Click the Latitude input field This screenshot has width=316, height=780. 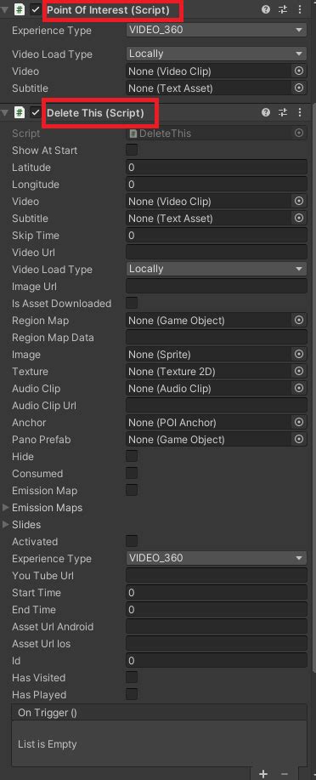point(217,167)
